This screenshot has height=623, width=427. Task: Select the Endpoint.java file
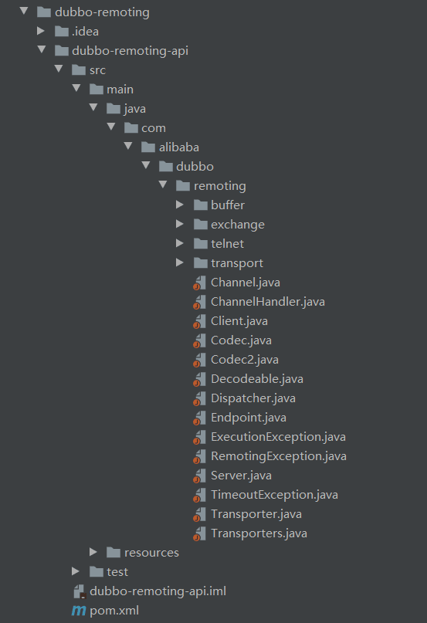tap(249, 418)
